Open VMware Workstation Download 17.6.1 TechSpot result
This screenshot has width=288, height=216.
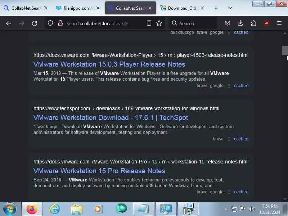tap(111, 118)
